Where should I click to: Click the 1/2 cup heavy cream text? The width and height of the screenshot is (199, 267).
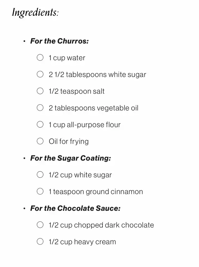(x=82, y=242)
